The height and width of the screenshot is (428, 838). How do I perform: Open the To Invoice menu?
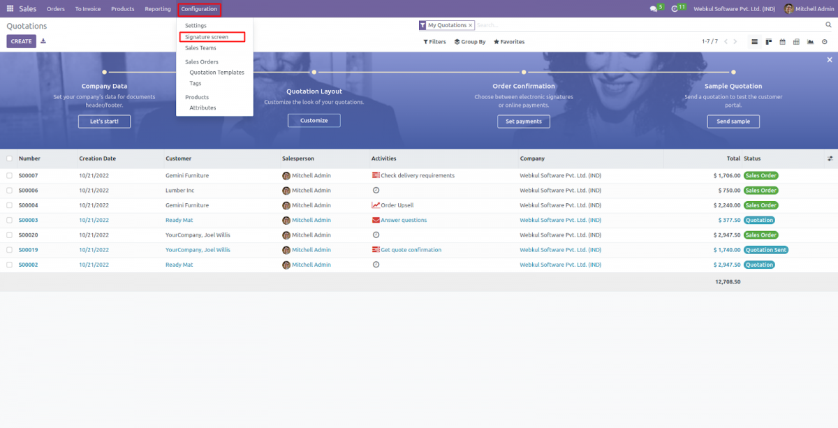[x=88, y=9]
